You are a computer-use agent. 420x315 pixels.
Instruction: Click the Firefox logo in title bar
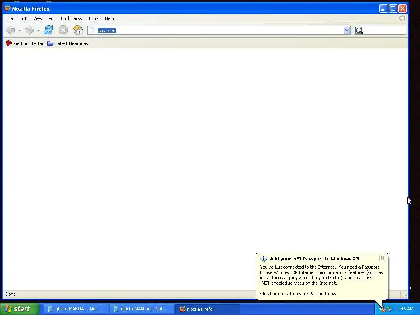point(7,8)
